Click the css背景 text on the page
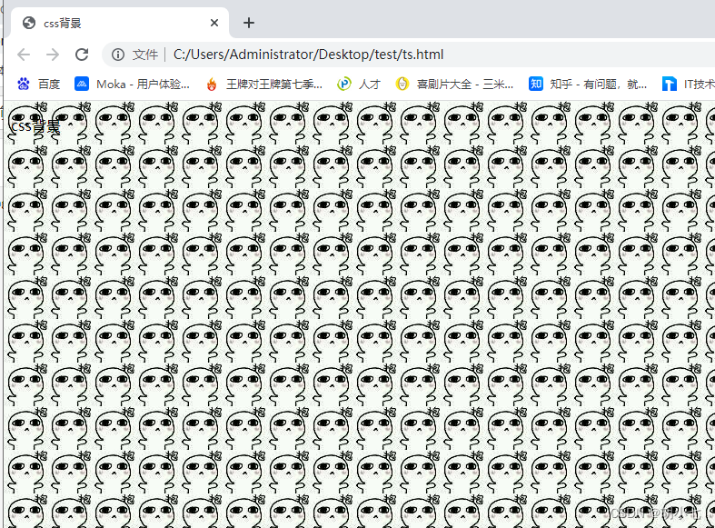Image resolution: width=715 pixels, height=528 pixels. pyautogui.click(x=35, y=126)
